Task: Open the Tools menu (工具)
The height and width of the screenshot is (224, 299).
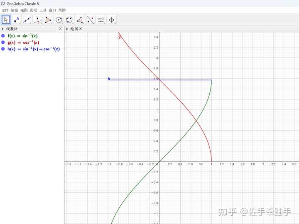Action: (x=43, y=10)
